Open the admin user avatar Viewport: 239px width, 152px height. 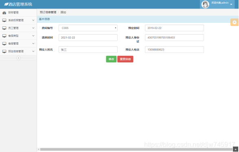(205, 4)
